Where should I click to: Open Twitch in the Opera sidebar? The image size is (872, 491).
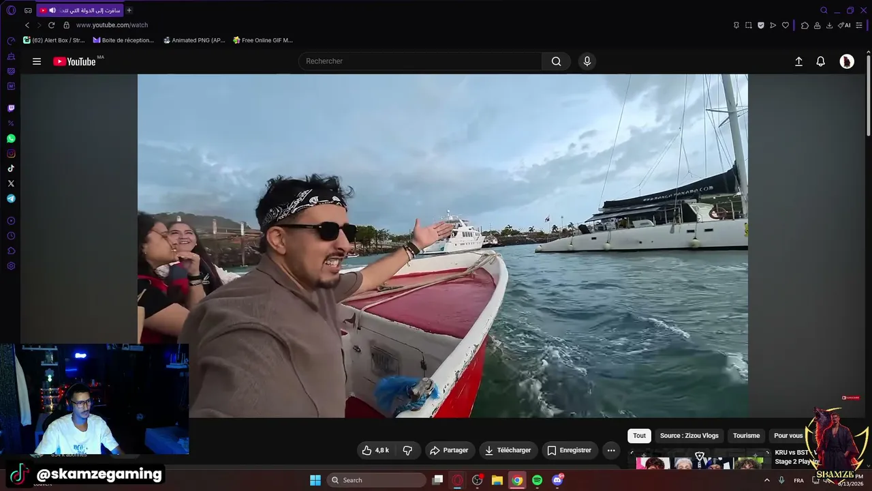(11, 108)
